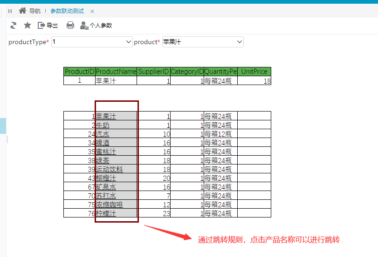Click the refresh icon in toolbar
This screenshot has width=378, height=257.
[13, 25]
